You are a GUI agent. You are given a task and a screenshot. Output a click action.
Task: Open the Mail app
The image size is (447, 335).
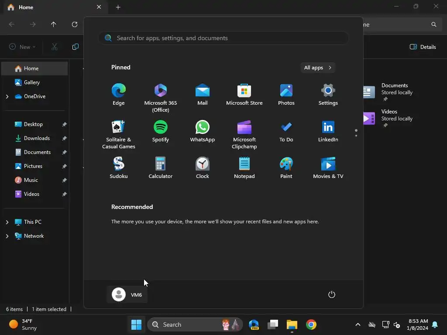click(203, 95)
